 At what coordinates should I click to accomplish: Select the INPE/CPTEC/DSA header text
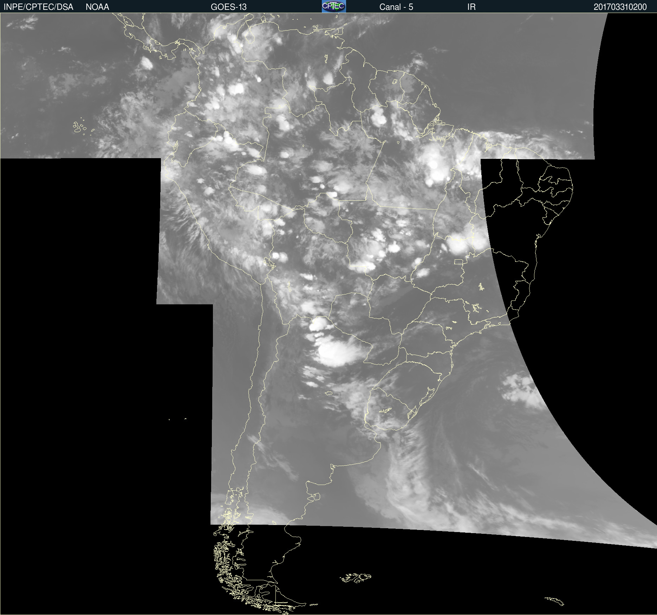tap(38, 7)
